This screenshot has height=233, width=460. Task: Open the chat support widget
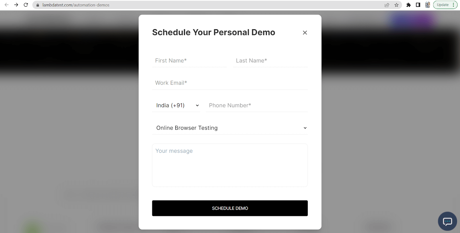point(447,221)
